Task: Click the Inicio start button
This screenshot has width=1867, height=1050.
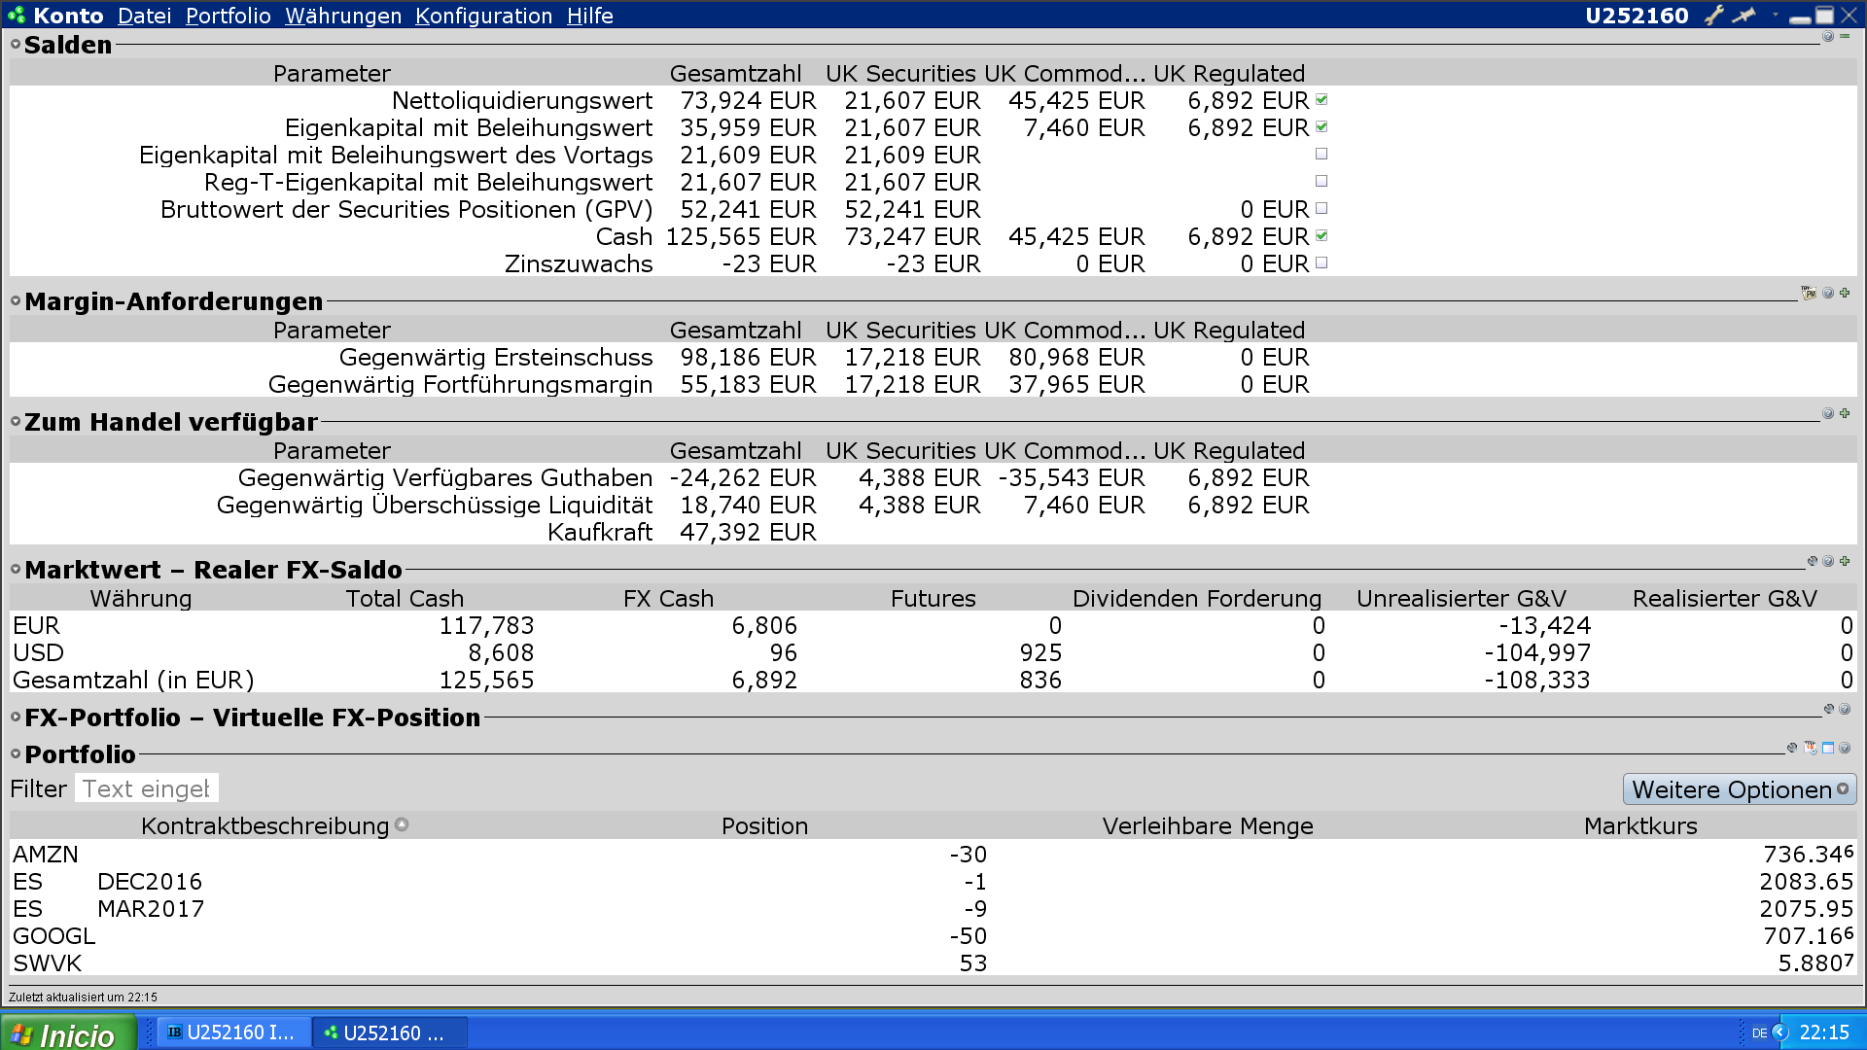Action: (66, 1033)
